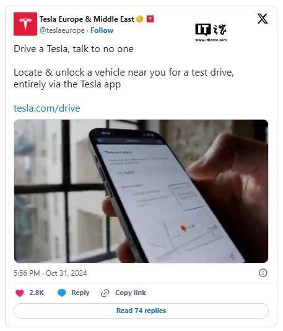Click the gold verified badge
Screen dimensions: 283x331
tap(139, 19)
